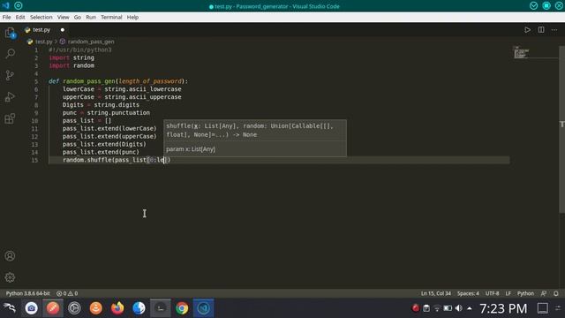
Task: Open the Run menu
Action: [x=91, y=17]
